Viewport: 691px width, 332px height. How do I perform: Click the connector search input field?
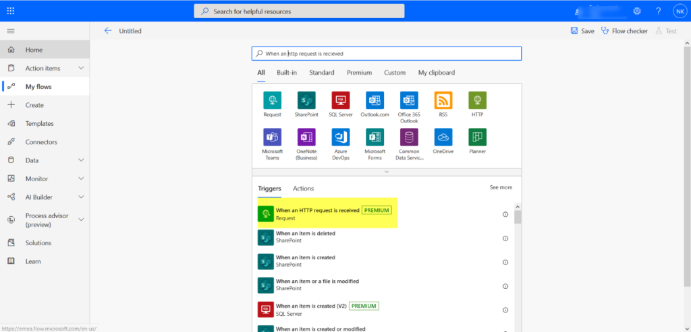(387, 54)
